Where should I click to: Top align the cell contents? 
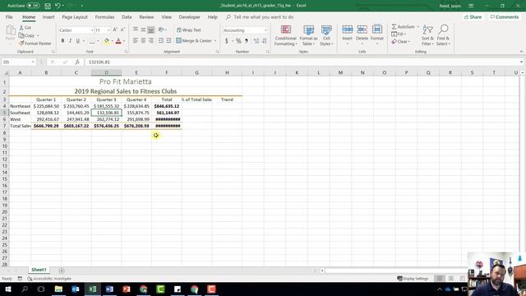pyautogui.click(x=136, y=30)
